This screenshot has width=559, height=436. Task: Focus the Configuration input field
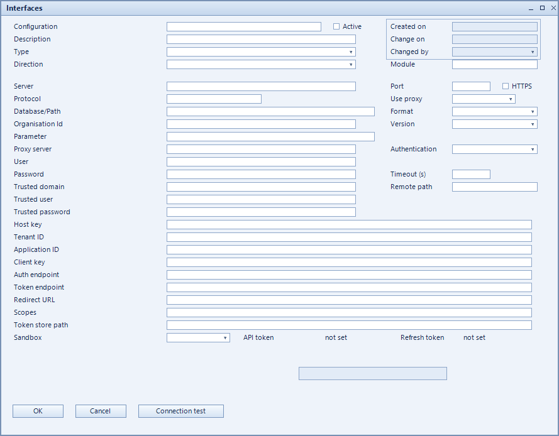point(244,27)
